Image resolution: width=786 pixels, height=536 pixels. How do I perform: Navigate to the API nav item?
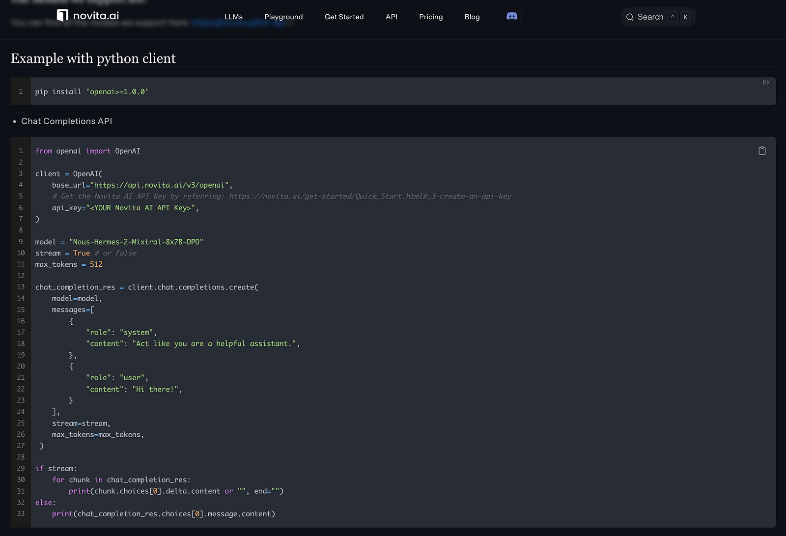point(392,17)
